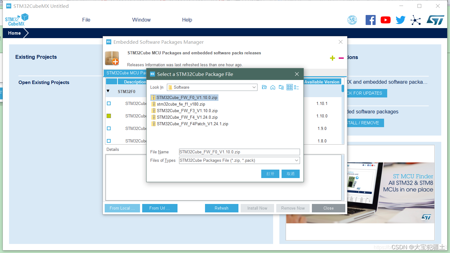Check the 1.9.0 package checkbox
The image size is (450, 253).
(x=109, y=128)
